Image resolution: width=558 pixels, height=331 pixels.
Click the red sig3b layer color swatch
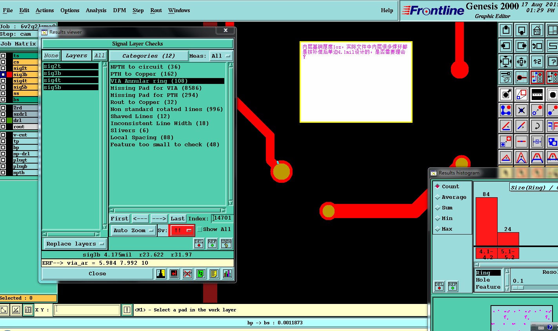[10, 75]
